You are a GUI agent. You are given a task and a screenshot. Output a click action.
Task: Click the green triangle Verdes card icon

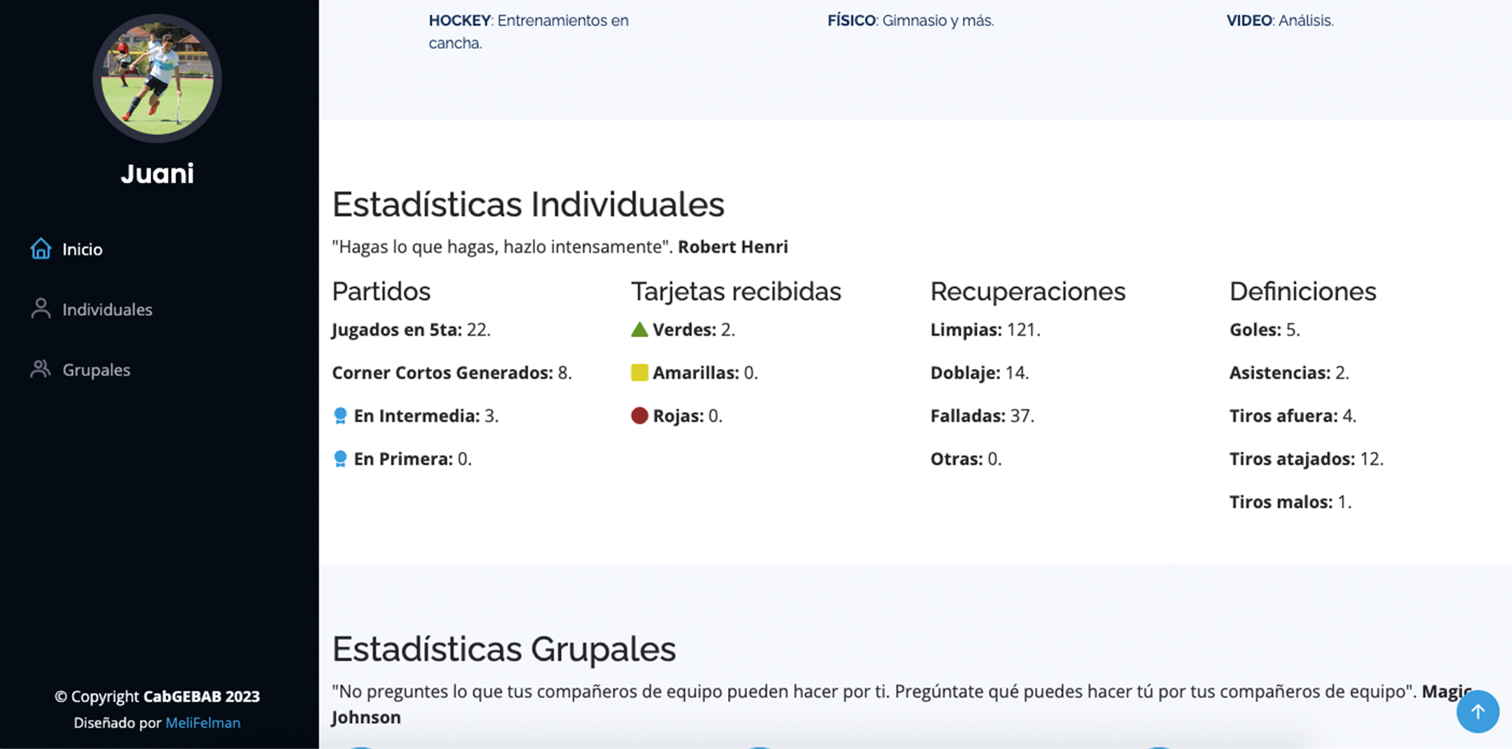point(640,330)
